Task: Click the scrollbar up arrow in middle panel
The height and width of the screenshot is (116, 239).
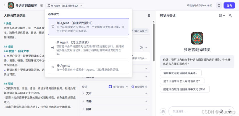Action: click(154, 22)
